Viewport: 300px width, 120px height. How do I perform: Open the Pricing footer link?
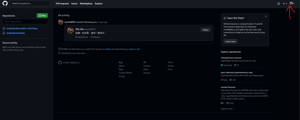pos(122,76)
